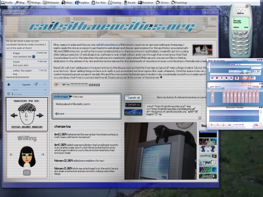This screenshot has width=263, height=197.
Task: Open the Webmaster navbar entry
Action: pos(51,2)
